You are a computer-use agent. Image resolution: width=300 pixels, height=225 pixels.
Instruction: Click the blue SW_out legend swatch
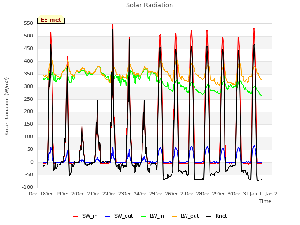(108, 217)
